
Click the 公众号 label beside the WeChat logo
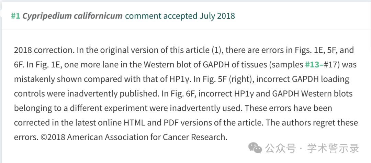(x=281, y=148)
